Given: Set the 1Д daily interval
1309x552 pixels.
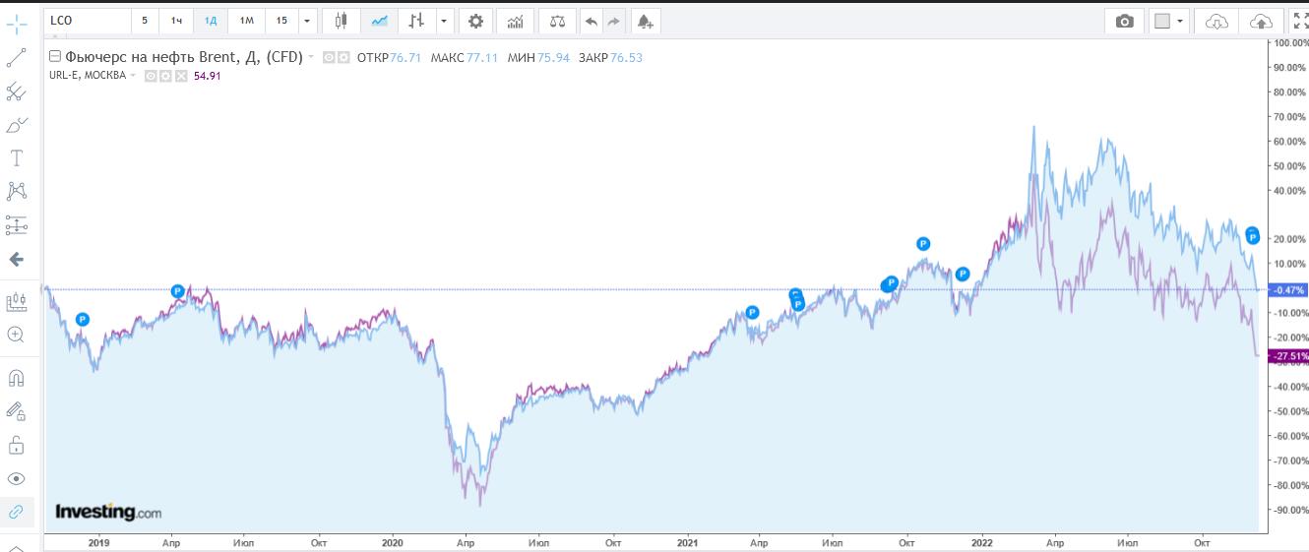Looking at the screenshot, I should (x=211, y=20).
